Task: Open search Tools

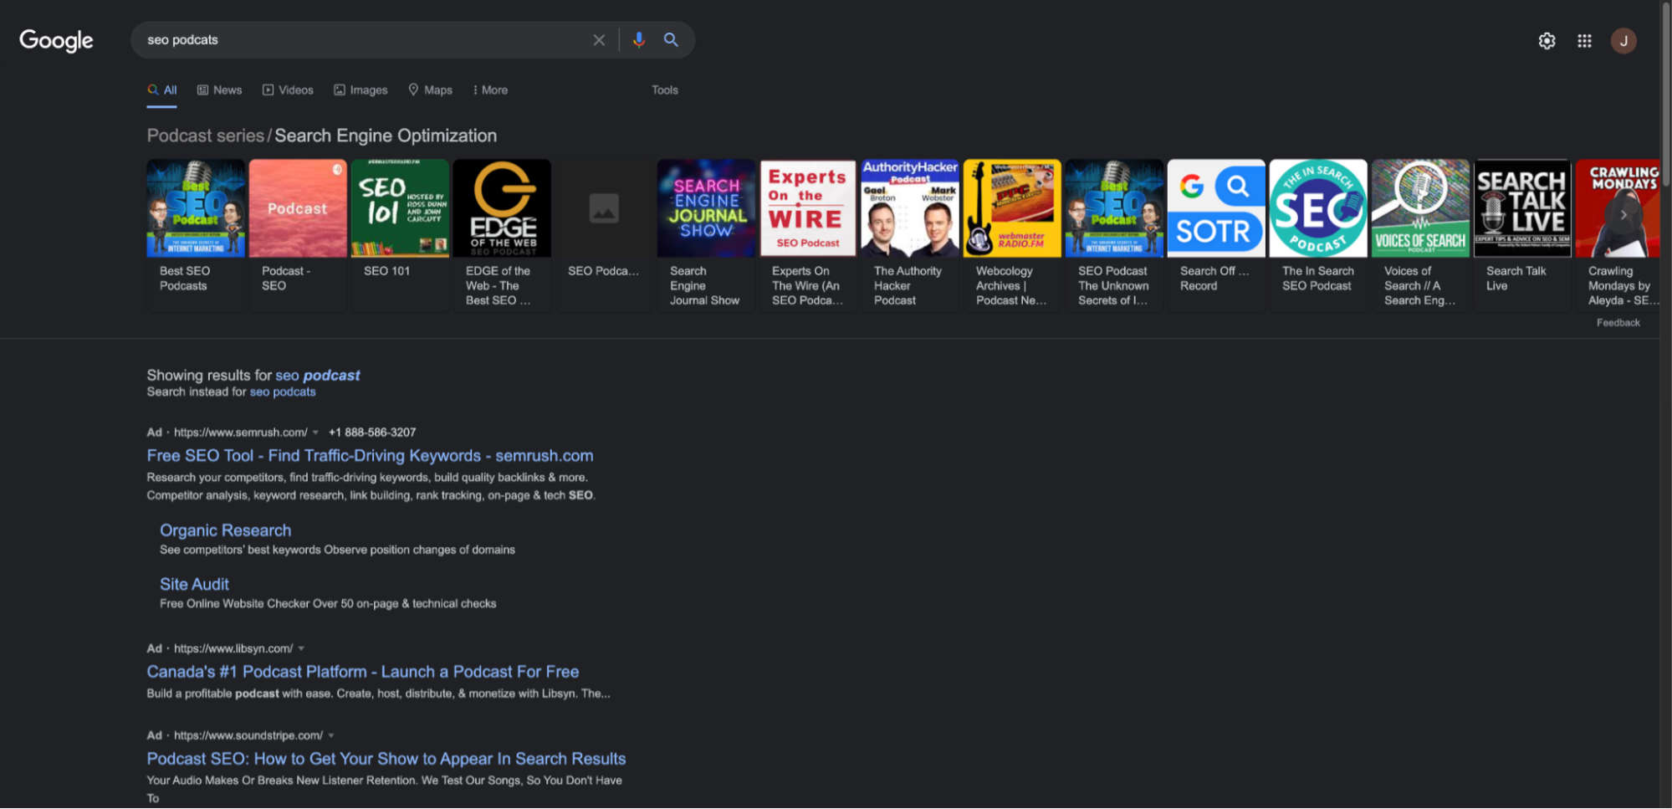Action: point(665,90)
